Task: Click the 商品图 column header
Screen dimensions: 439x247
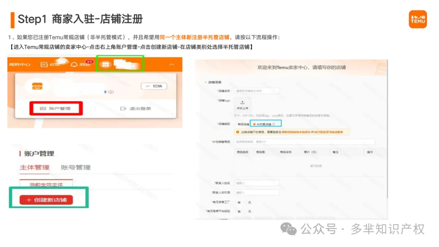Action: click(x=261, y=152)
